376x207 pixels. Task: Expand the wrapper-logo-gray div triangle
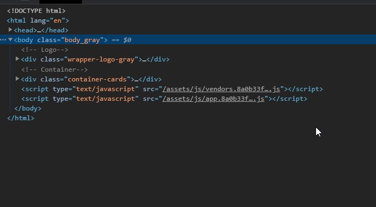tap(17, 59)
